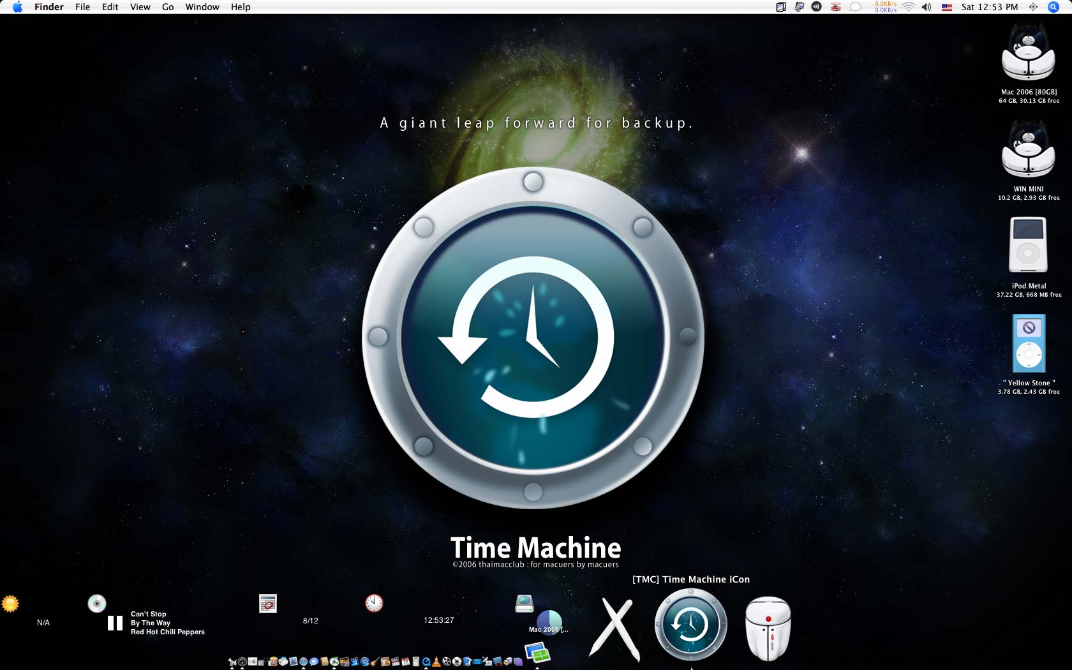The image size is (1072, 670).
Task: Click the menu bar clock Sat 12:53 PM
Action: pyautogui.click(x=990, y=7)
